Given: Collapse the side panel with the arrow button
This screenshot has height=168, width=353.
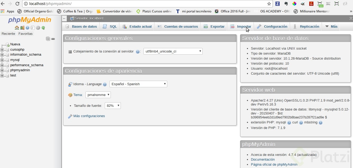Looking at the screenshot, I should 65,18.
